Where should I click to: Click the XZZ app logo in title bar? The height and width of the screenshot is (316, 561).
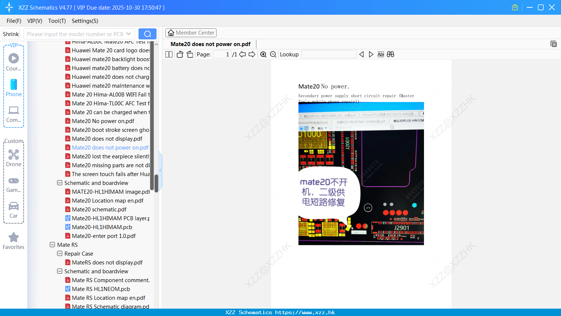coord(9,7)
